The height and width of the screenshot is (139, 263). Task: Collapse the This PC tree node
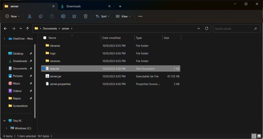pos(5,121)
